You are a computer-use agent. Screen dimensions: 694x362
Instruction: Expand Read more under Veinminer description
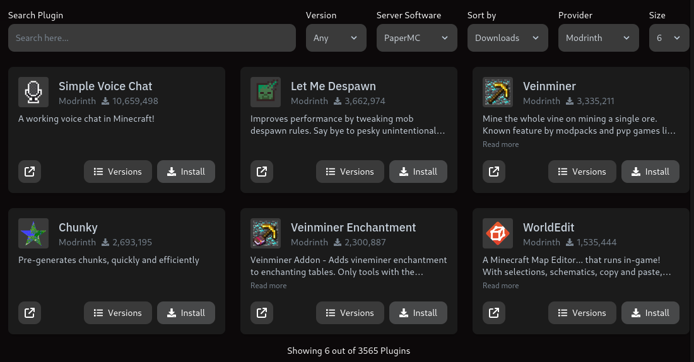(500, 144)
